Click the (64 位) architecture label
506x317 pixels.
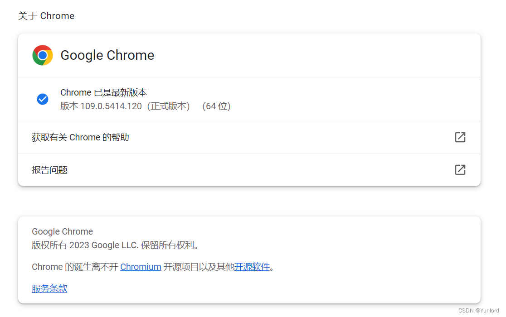(x=216, y=106)
